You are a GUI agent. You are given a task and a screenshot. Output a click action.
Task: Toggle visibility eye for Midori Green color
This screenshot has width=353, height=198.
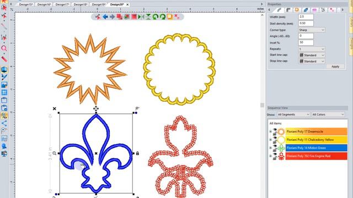[275, 146]
